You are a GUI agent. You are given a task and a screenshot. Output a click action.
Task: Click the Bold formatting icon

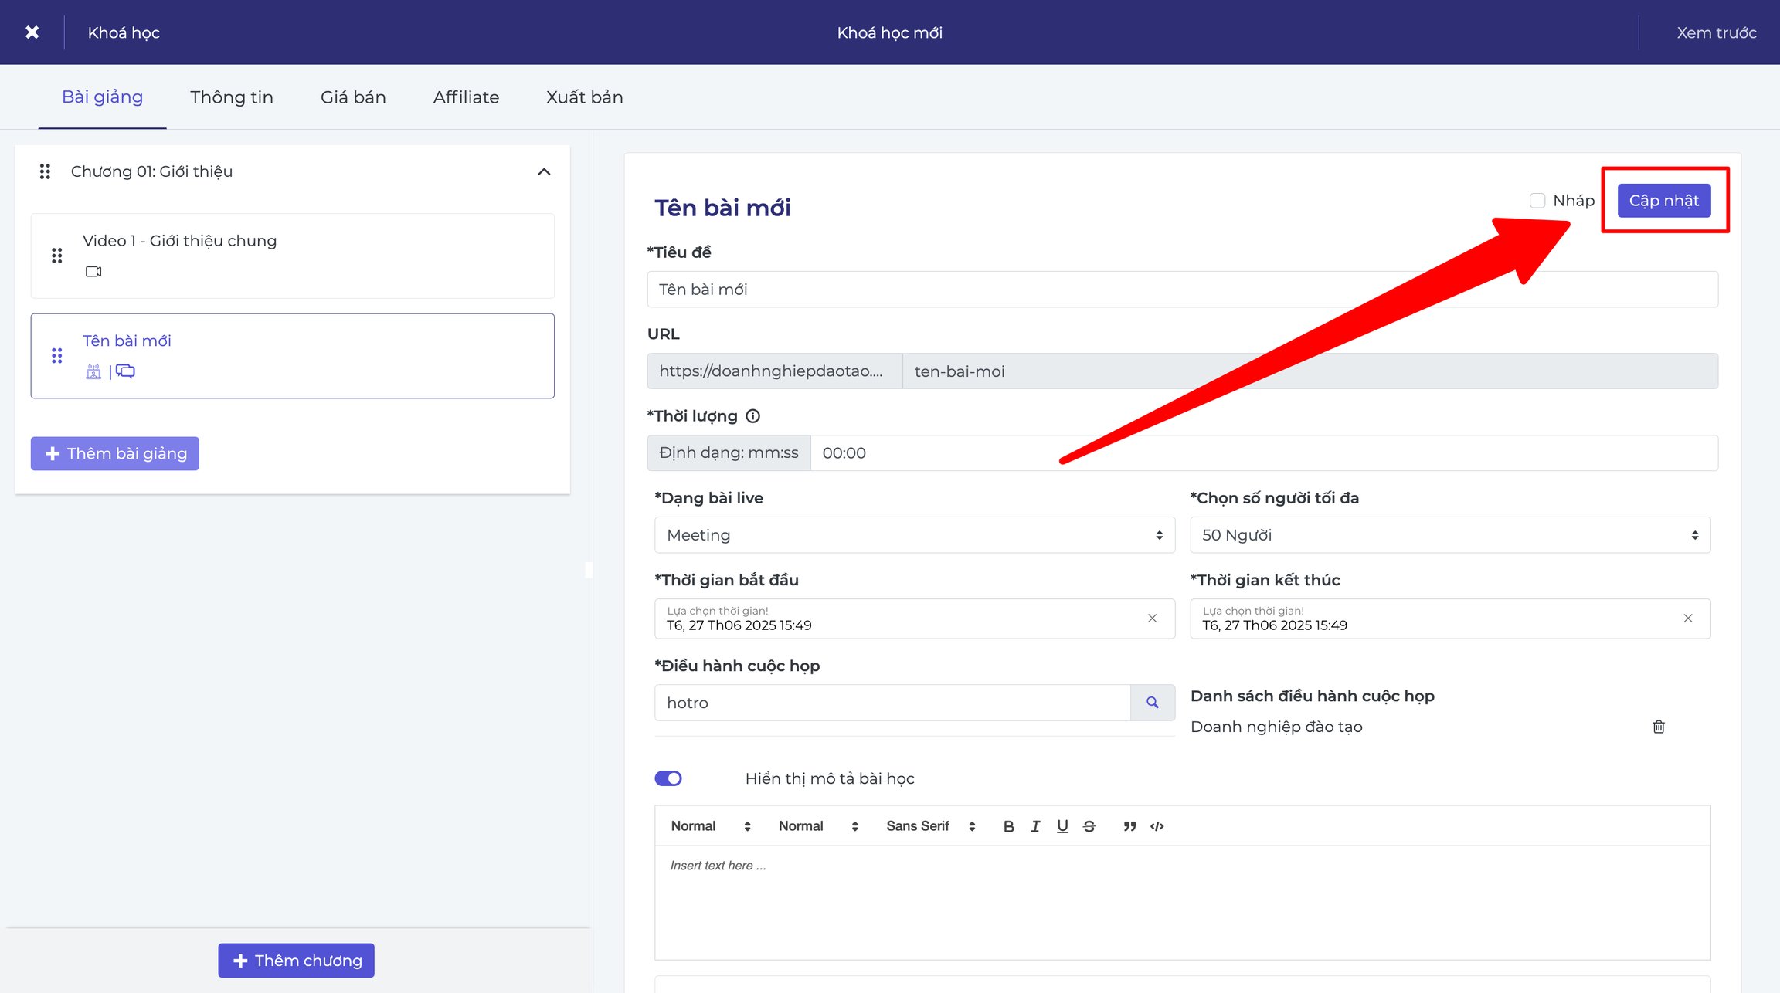[x=1008, y=826]
